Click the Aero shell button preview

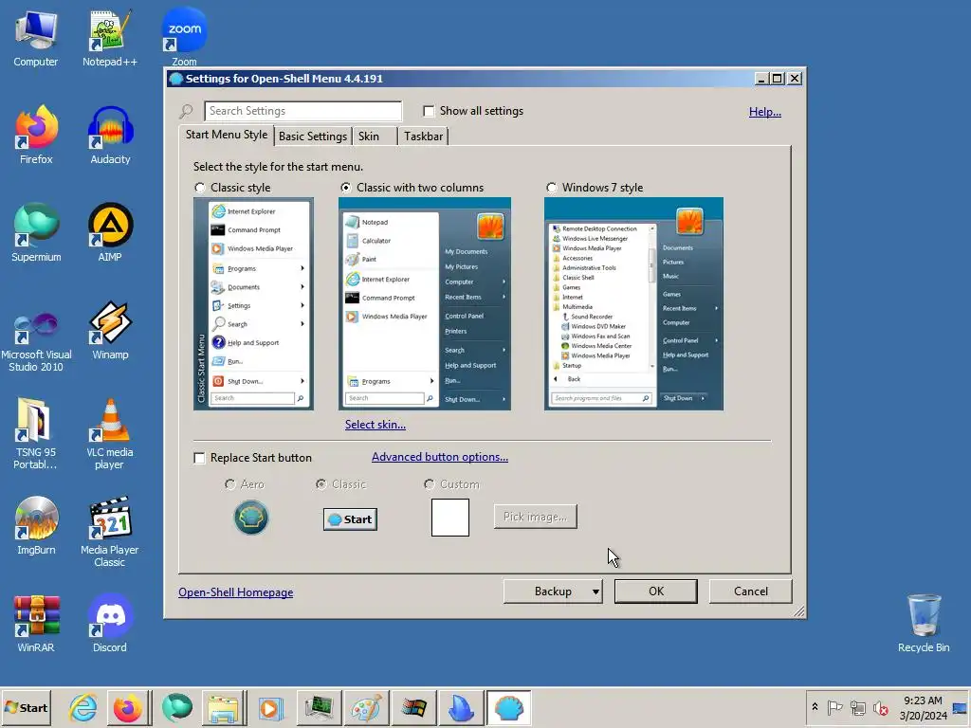250,518
